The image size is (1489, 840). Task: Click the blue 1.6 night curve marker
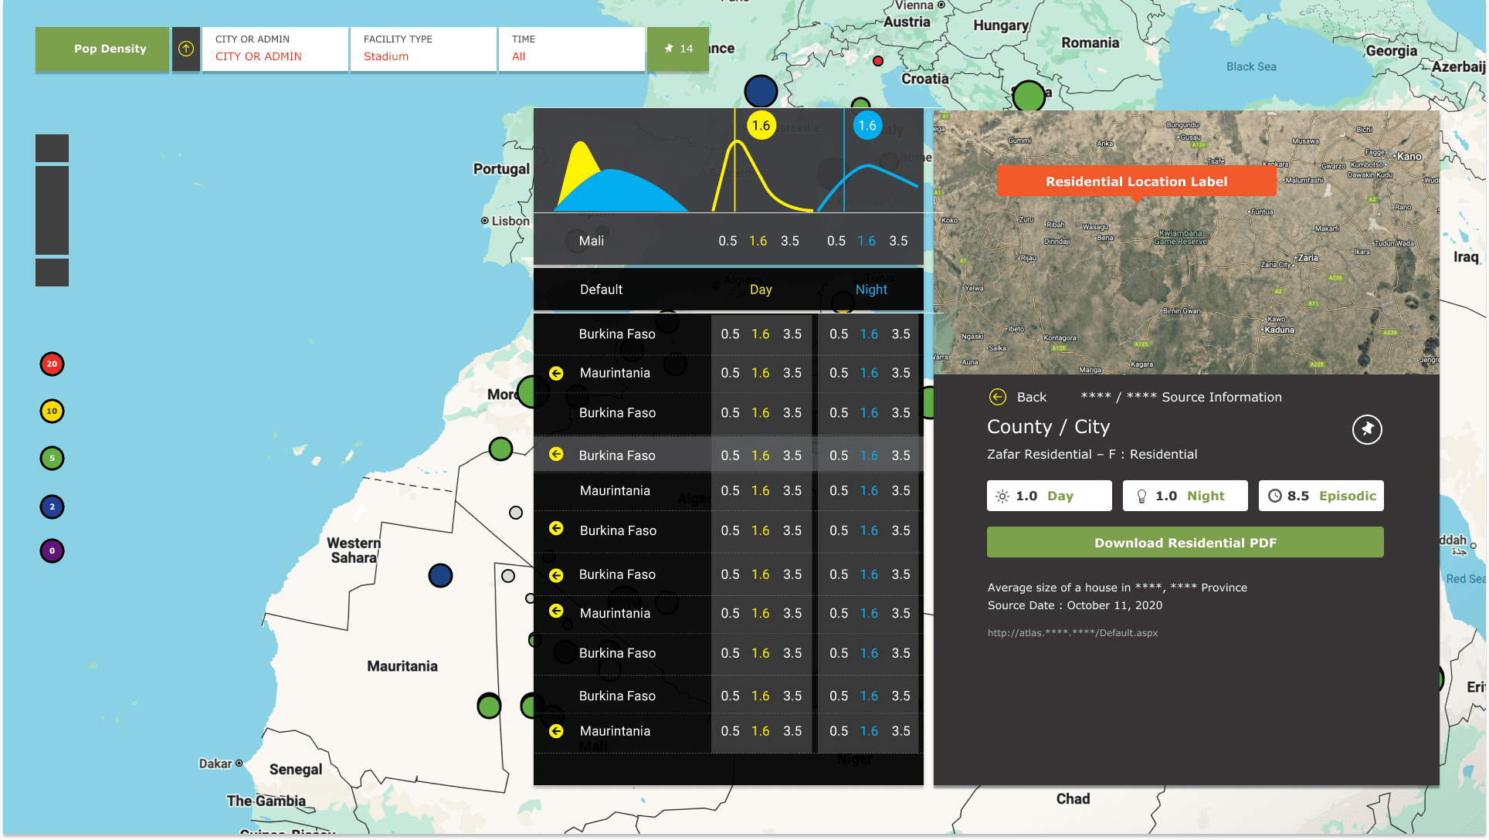[x=867, y=126]
